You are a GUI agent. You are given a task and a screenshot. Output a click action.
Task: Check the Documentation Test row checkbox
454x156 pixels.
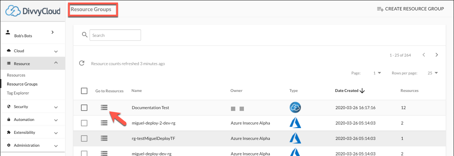pyautogui.click(x=84, y=107)
